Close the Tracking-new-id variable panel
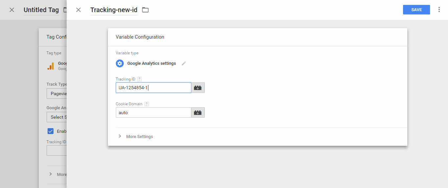This screenshot has height=188, width=448. [x=78, y=10]
